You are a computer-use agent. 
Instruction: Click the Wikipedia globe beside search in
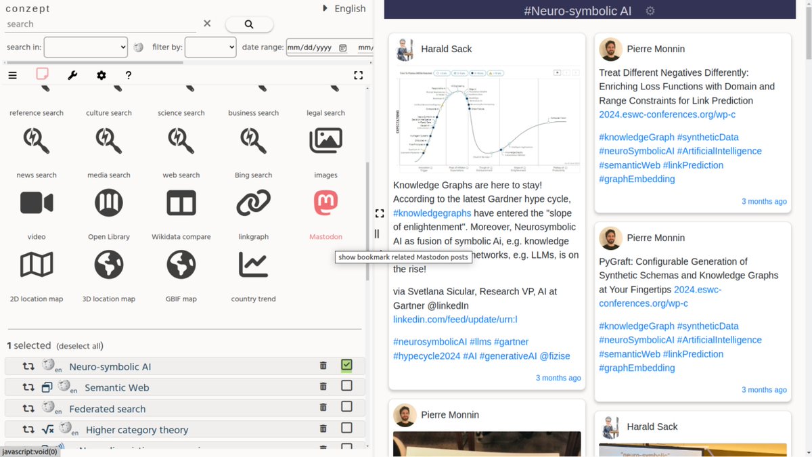point(139,47)
